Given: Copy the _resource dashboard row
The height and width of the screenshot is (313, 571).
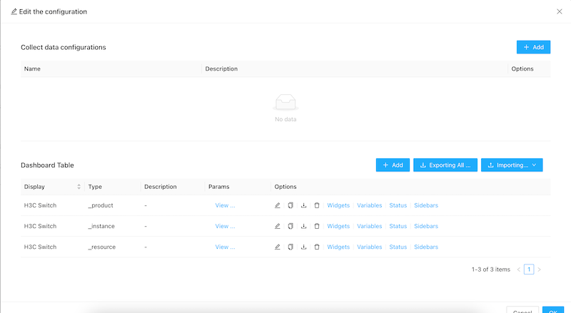Looking at the screenshot, I should pyautogui.click(x=290, y=247).
